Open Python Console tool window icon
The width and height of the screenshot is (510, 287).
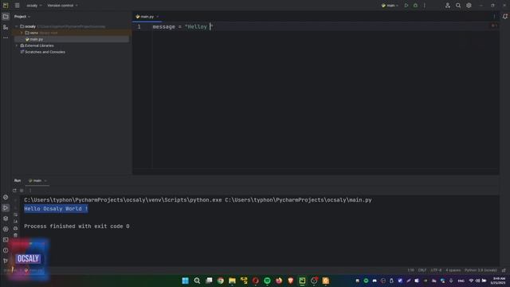pyautogui.click(x=6, y=197)
